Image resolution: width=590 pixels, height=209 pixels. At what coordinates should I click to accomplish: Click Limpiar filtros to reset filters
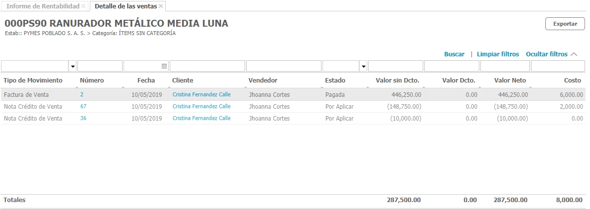(x=498, y=54)
